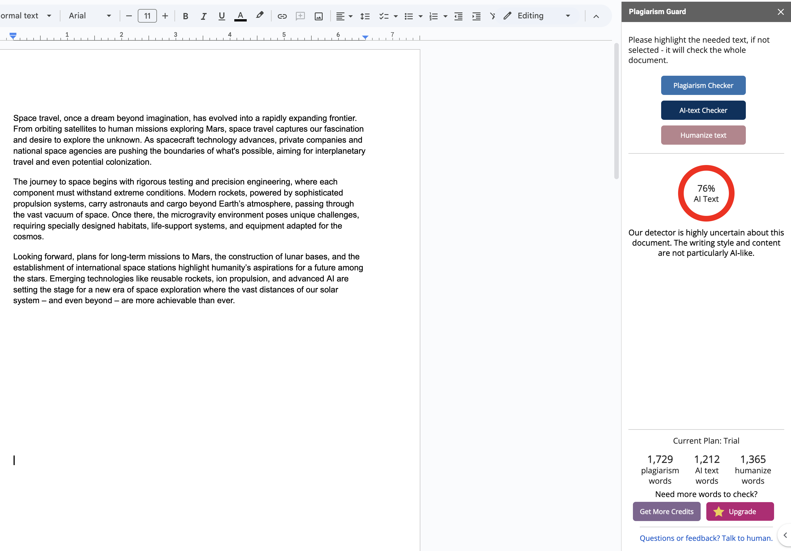The height and width of the screenshot is (551, 791).
Task: Open the bulleted list options arrow
Action: point(420,16)
